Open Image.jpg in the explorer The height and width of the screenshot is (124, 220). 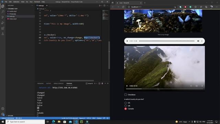click(x=13, y=14)
